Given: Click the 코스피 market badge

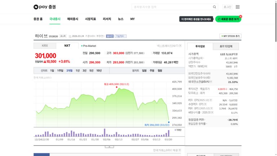Looking at the screenshot, I should coord(63,36).
